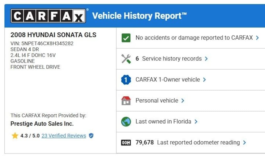Expand the Last owned in Florida chevron
This screenshot has height=161, width=265.
click(x=196, y=122)
